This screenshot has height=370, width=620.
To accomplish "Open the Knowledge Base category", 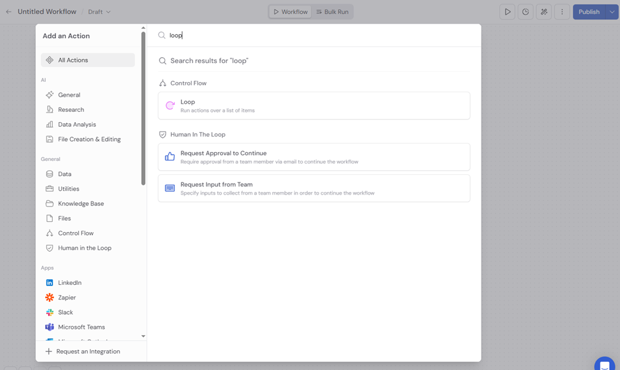I will tap(88, 203).
